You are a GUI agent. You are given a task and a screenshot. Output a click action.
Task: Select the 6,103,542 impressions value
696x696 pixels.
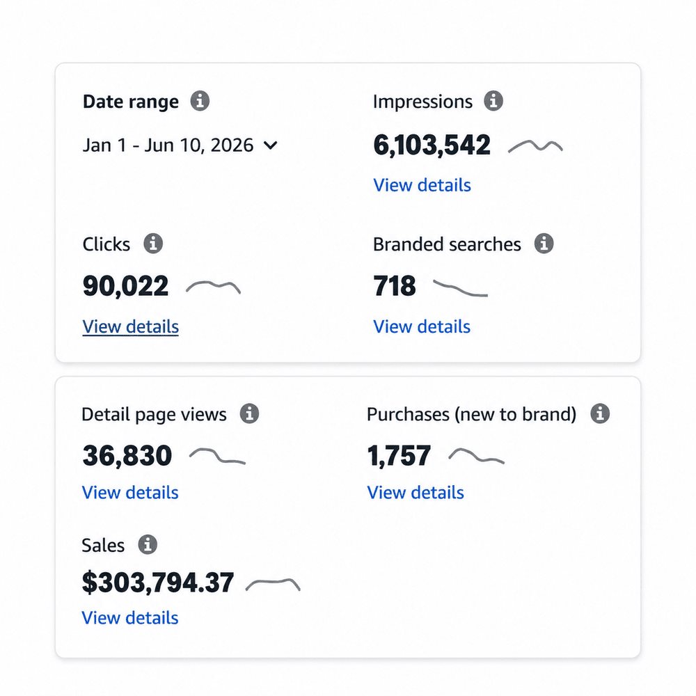(432, 145)
